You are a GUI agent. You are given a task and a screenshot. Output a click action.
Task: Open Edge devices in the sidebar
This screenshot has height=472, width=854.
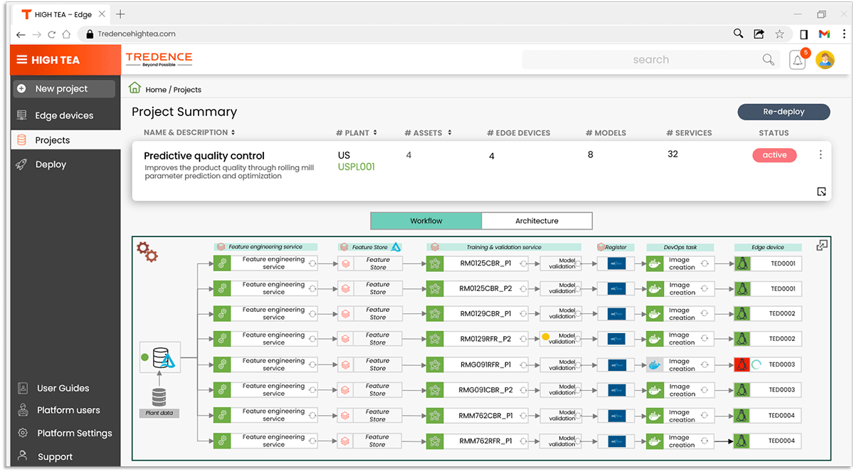tap(64, 115)
